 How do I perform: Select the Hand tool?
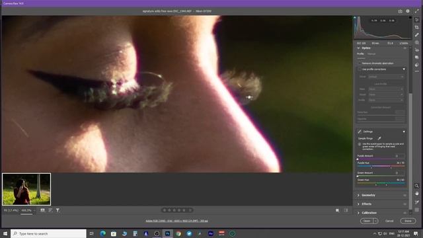coord(417,194)
